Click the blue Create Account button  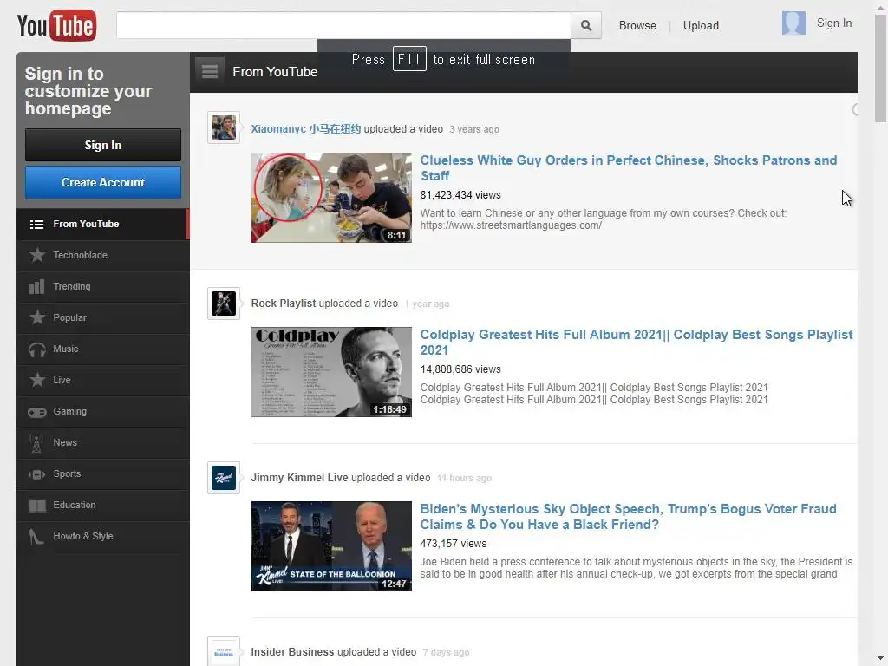pos(103,182)
